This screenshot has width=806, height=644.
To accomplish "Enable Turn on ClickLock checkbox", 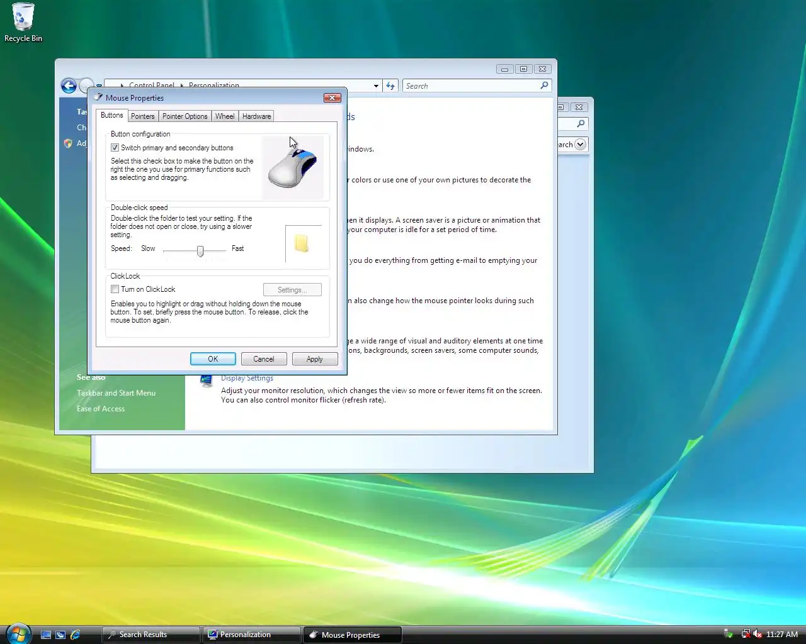I will pyautogui.click(x=115, y=289).
